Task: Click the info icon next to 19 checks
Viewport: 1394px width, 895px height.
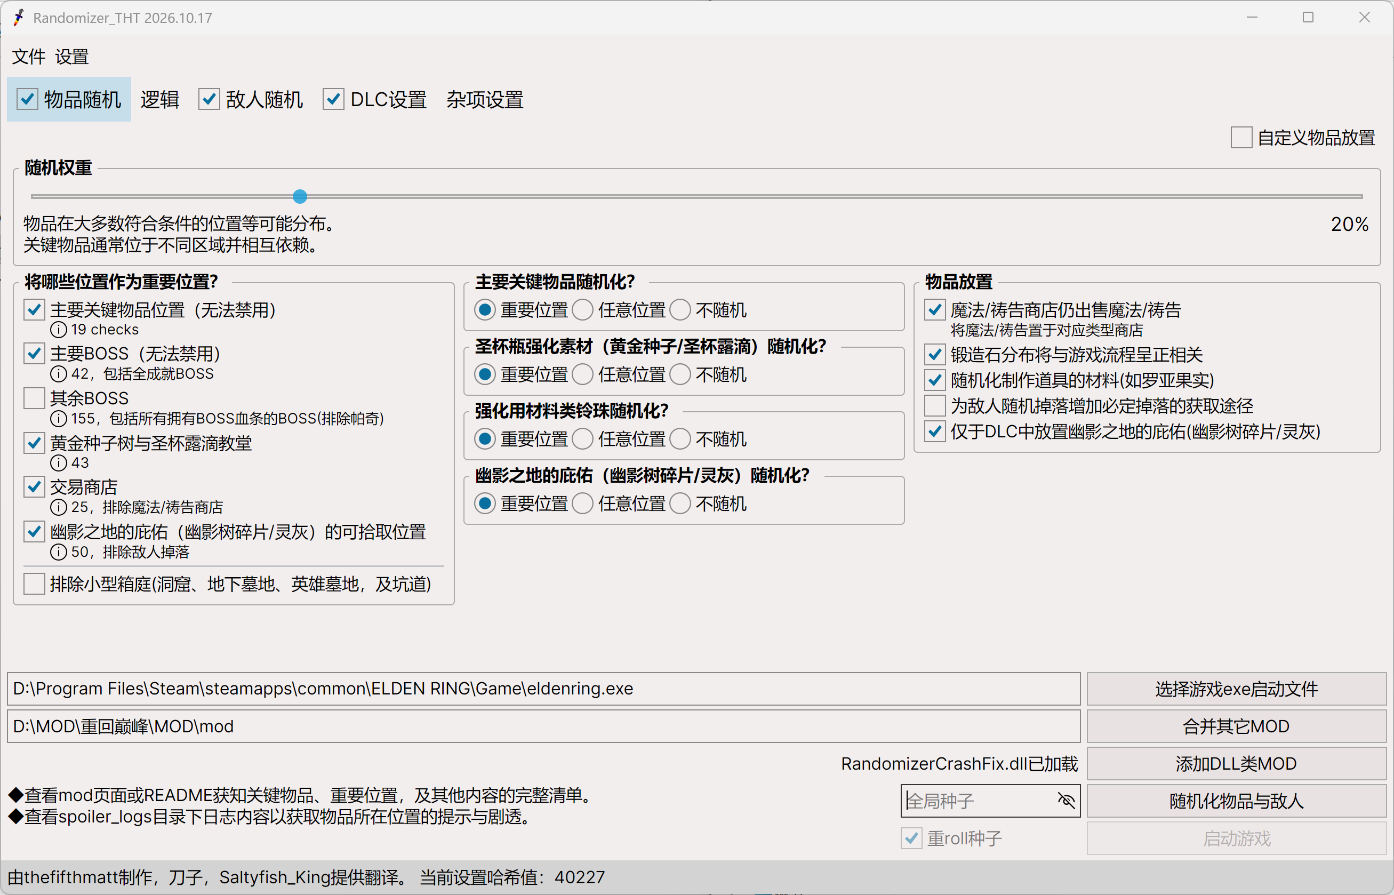Action: (58, 330)
